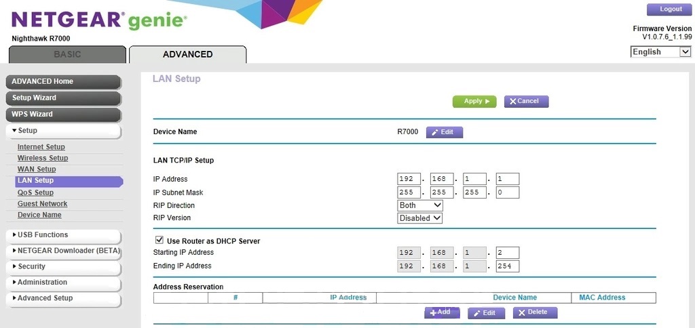The height and width of the screenshot is (328, 695).
Task: Open the English language dropdown
Action: click(x=660, y=52)
